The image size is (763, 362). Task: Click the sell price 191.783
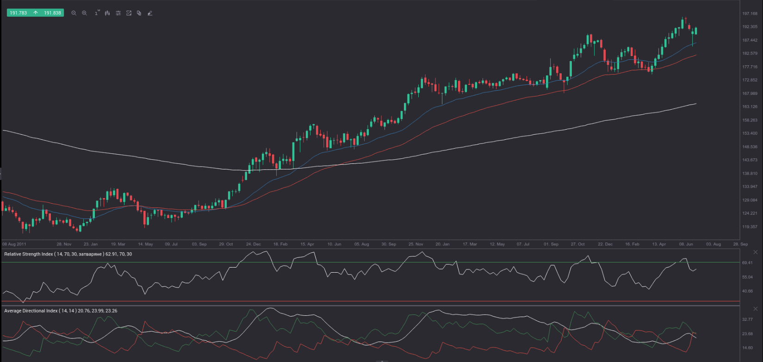(x=19, y=13)
